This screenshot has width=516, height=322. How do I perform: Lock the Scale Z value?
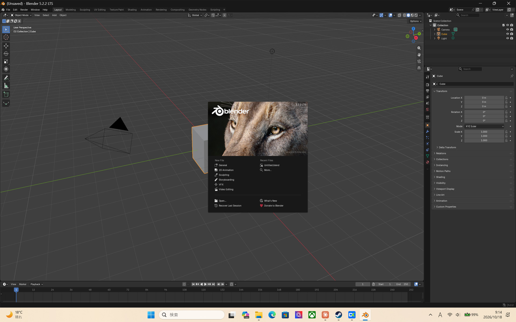506,140
